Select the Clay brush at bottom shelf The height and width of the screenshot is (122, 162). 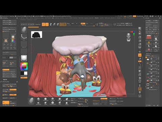click(38, 99)
